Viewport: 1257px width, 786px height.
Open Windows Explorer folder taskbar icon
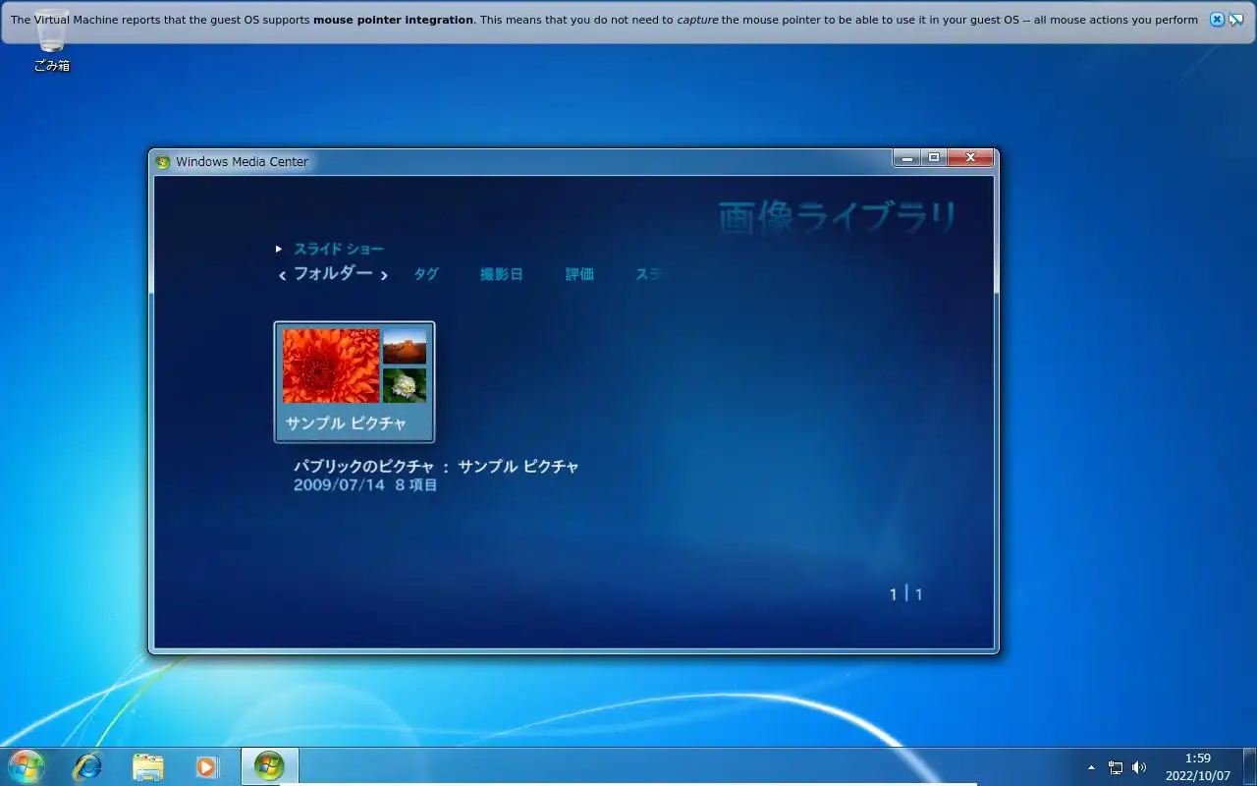click(x=148, y=766)
